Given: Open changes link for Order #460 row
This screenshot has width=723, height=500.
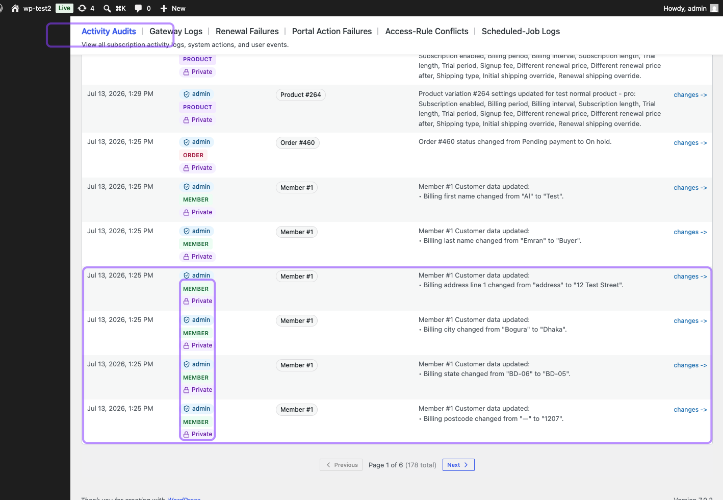Looking at the screenshot, I should (690, 143).
